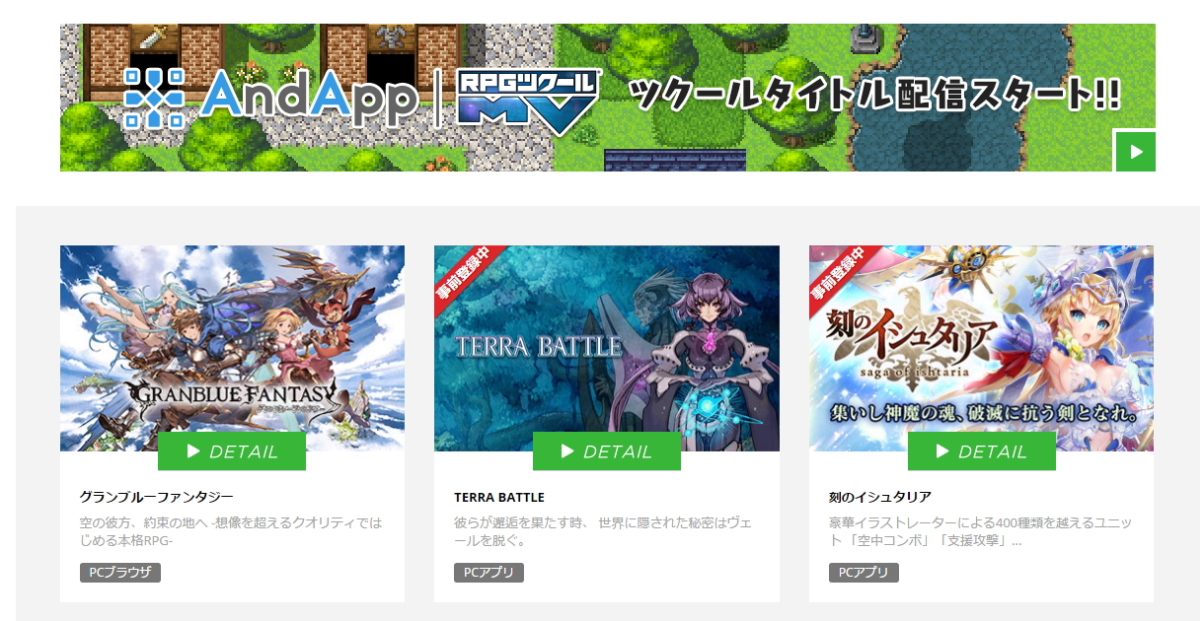
Task: Click the AndApp logo icon in banner
Action: click(x=155, y=97)
